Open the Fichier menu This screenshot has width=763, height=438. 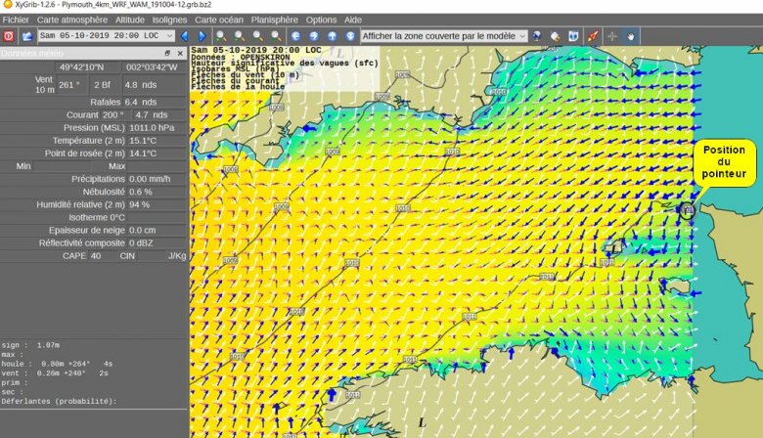(16, 20)
